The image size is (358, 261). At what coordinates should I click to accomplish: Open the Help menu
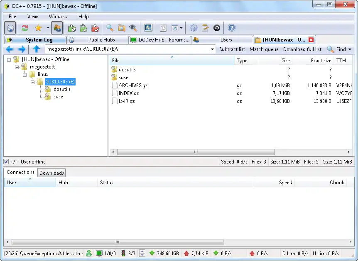pos(83,17)
